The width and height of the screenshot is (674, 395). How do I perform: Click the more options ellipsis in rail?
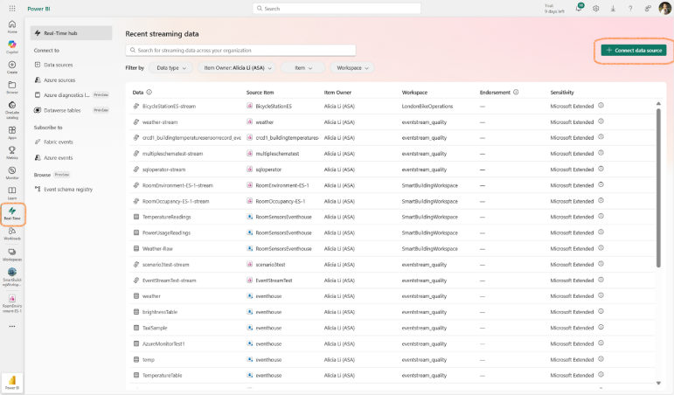pyautogui.click(x=12, y=326)
